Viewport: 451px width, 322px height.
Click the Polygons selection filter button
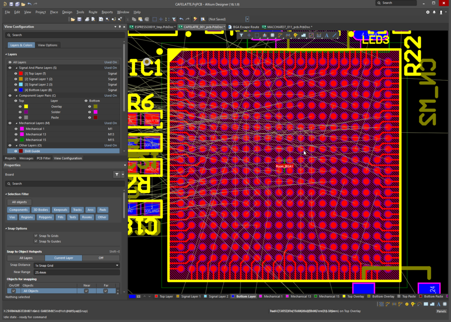[x=45, y=217]
